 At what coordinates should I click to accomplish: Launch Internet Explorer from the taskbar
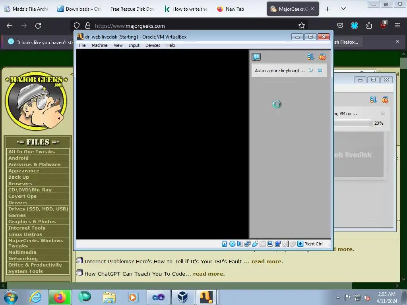tap(35, 297)
